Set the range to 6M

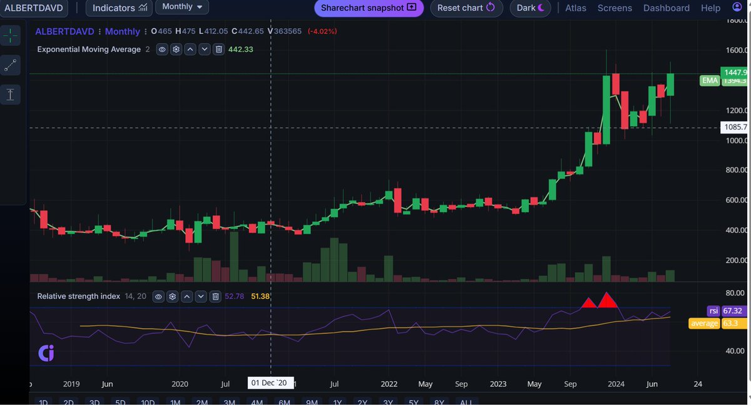pyautogui.click(x=284, y=402)
